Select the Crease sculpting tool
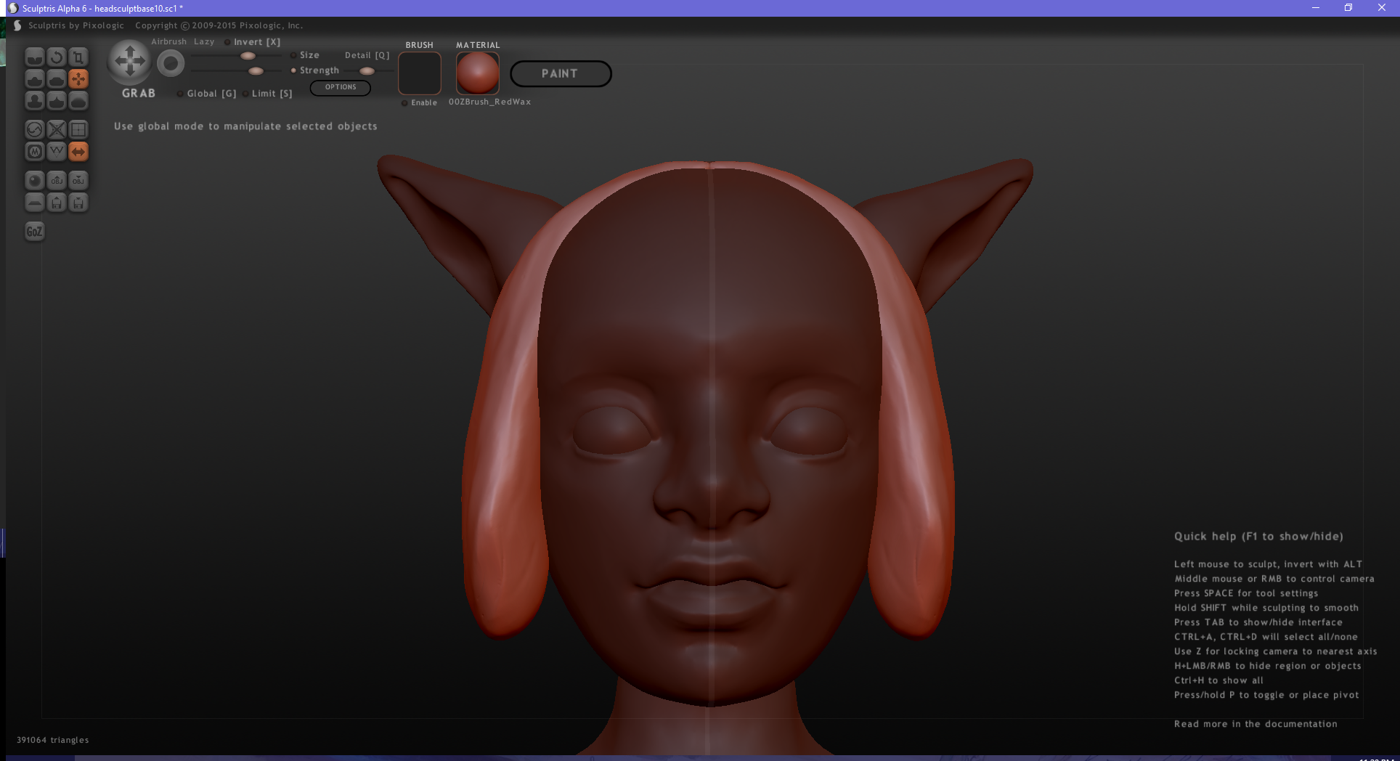 point(34,57)
